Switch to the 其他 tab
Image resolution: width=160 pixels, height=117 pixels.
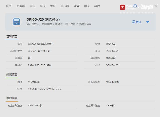point(97,6)
